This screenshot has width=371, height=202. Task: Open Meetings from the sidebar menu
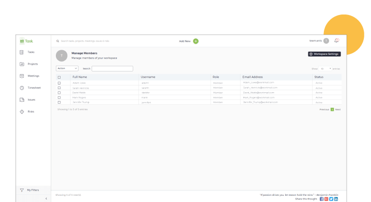(x=33, y=76)
